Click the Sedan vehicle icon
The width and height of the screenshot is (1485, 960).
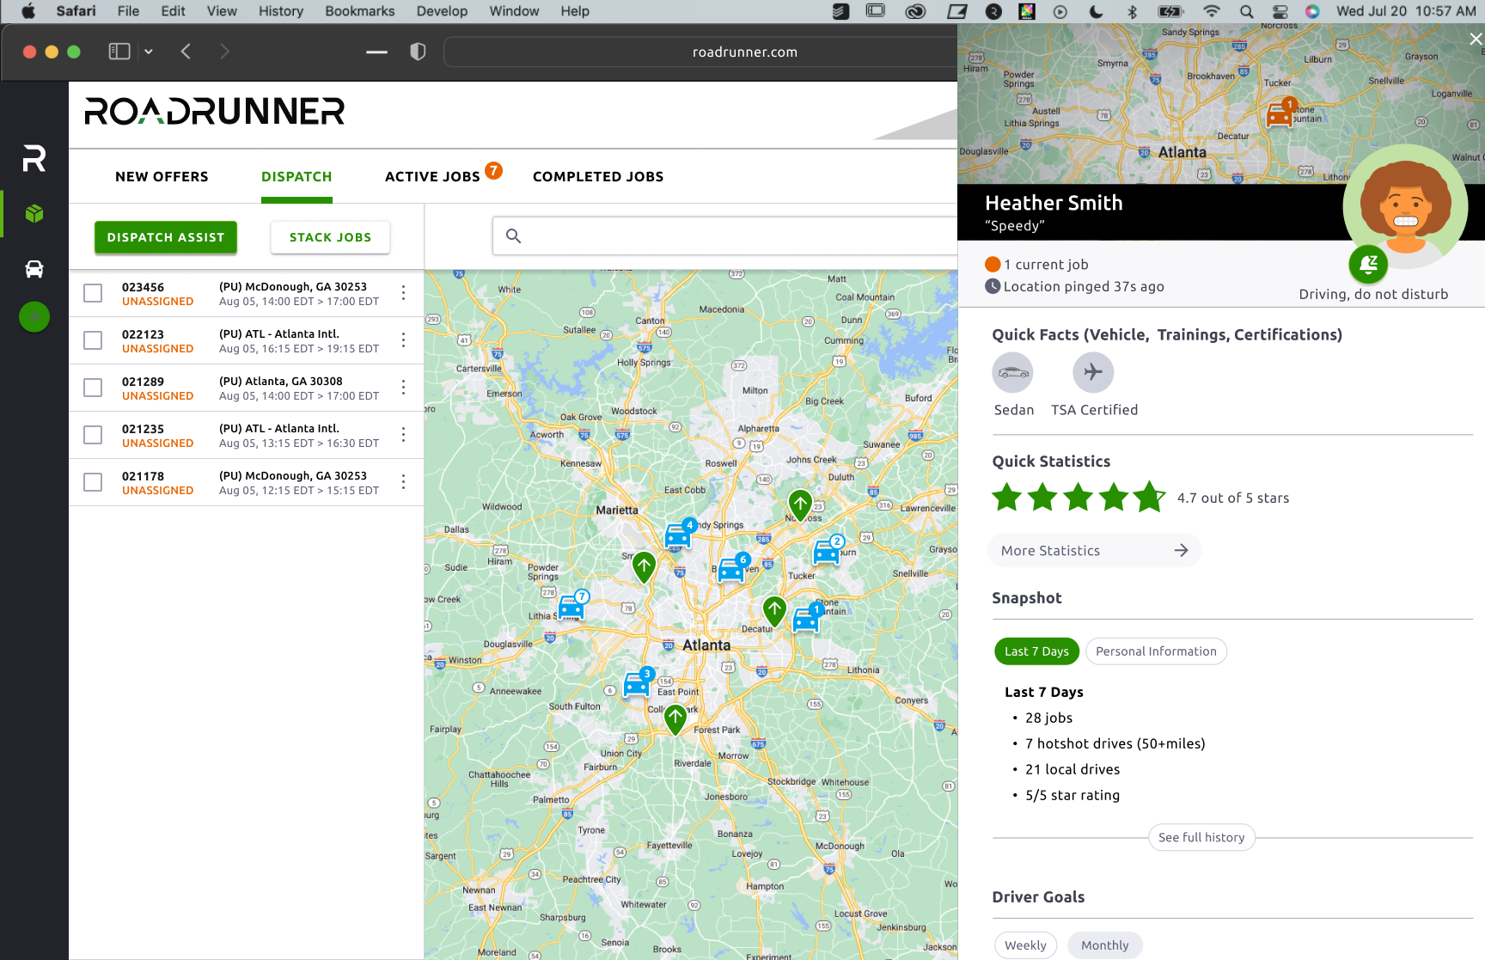[x=1012, y=372]
